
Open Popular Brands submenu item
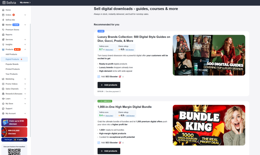(x=12, y=64)
